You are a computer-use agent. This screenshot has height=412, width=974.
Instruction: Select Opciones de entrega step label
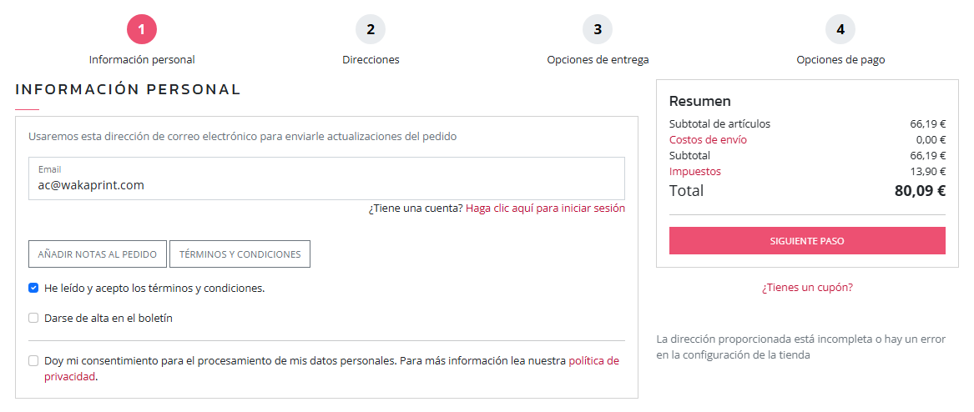(x=598, y=60)
